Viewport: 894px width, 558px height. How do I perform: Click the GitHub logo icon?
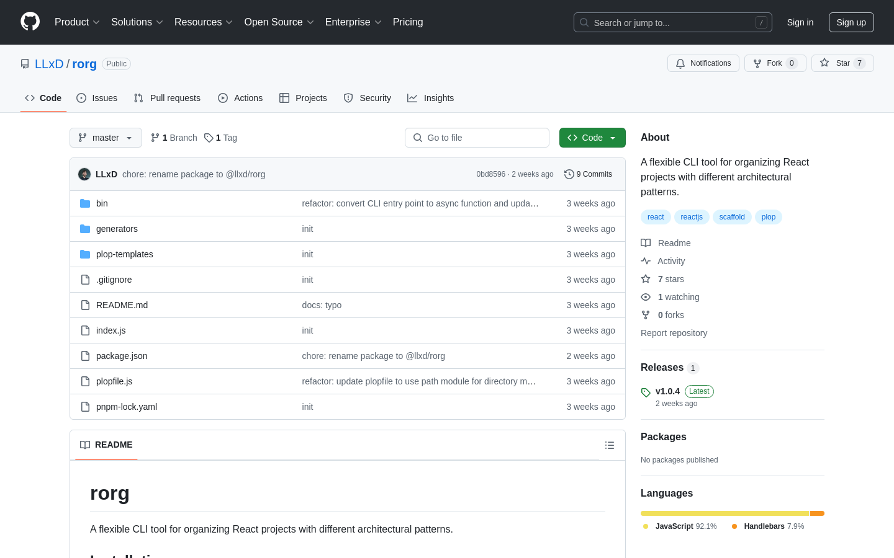pyautogui.click(x=30, y=22)
